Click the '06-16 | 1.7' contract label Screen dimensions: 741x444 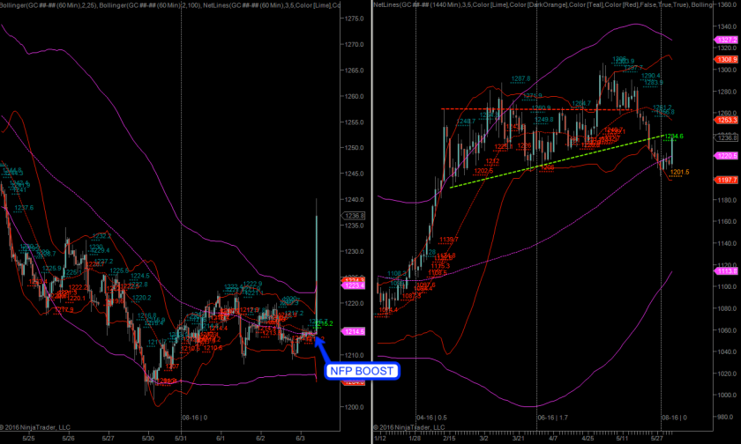[552, 418]
